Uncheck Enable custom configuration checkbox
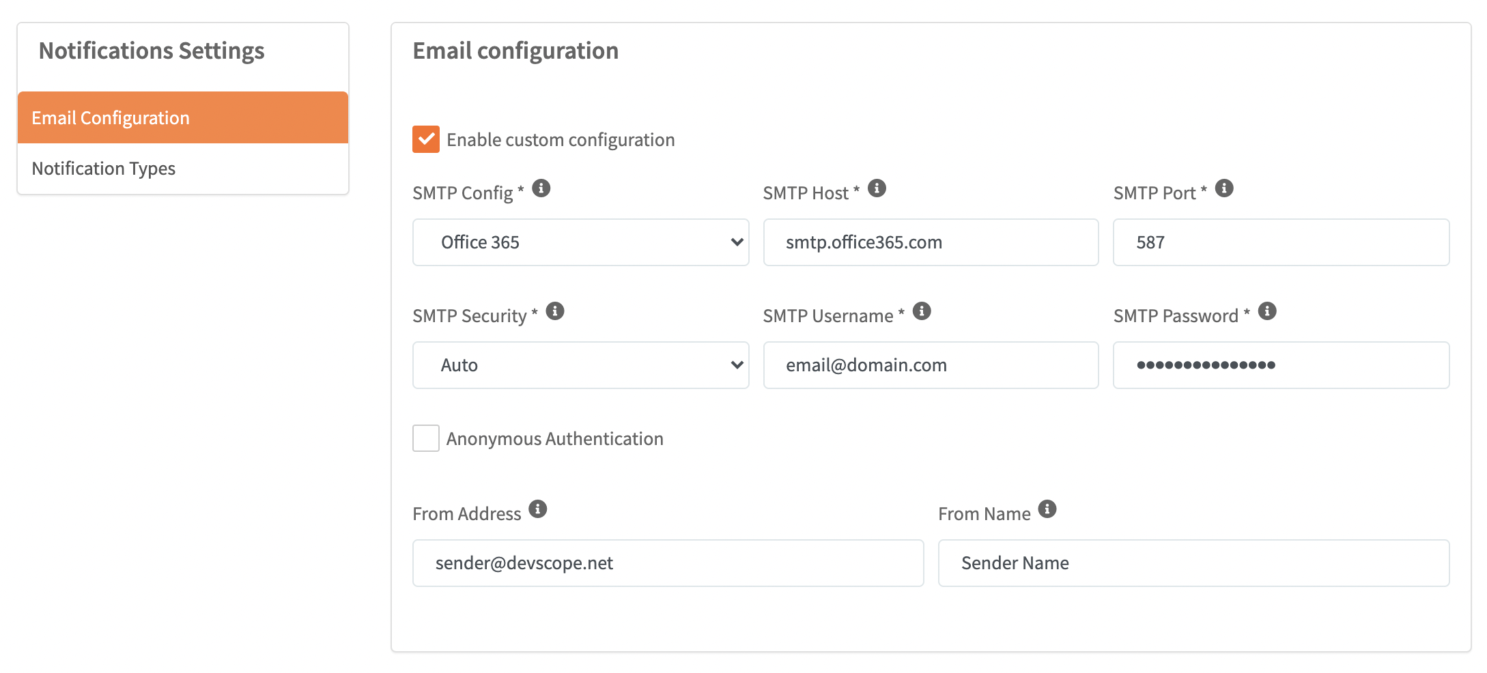The width and height of the screenshot is (1487, 673). click(x=426, y=139)
